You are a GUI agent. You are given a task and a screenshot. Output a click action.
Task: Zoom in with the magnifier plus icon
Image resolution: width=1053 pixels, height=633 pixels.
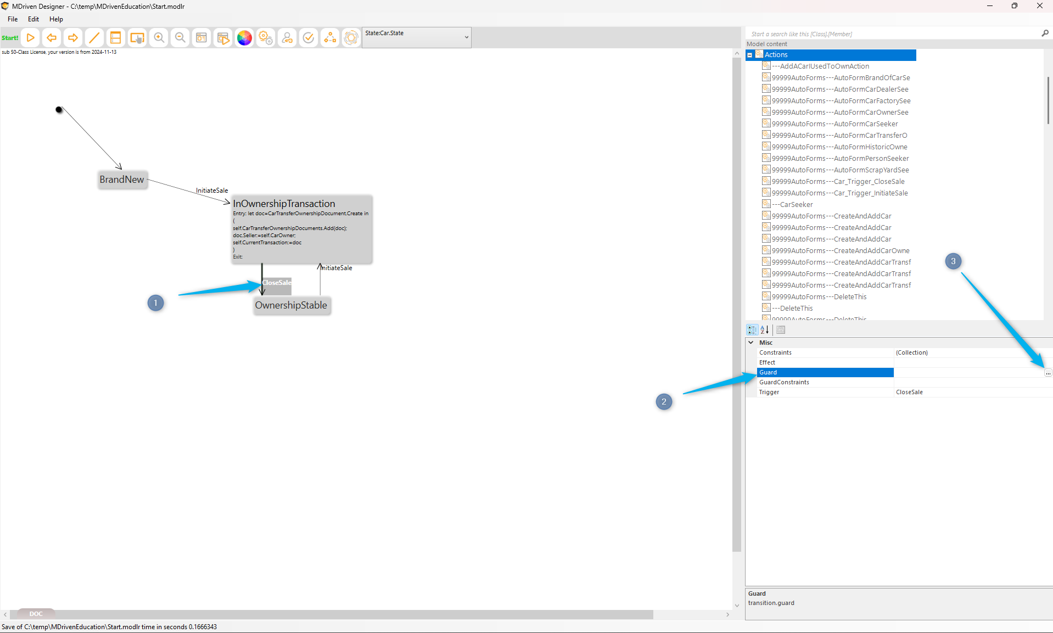[159, 38]
